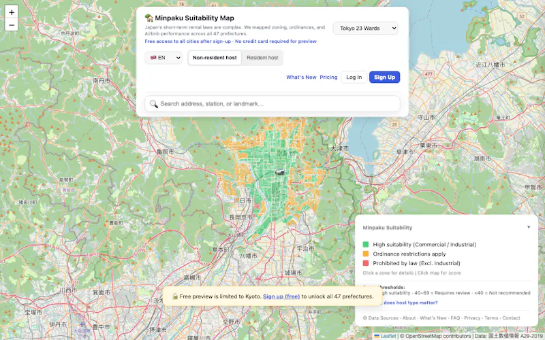The width and height of the screenshot is (545, 340).
Task: Open the Tokyo 23 Wards city dropdown
Action: coord(365,28)
